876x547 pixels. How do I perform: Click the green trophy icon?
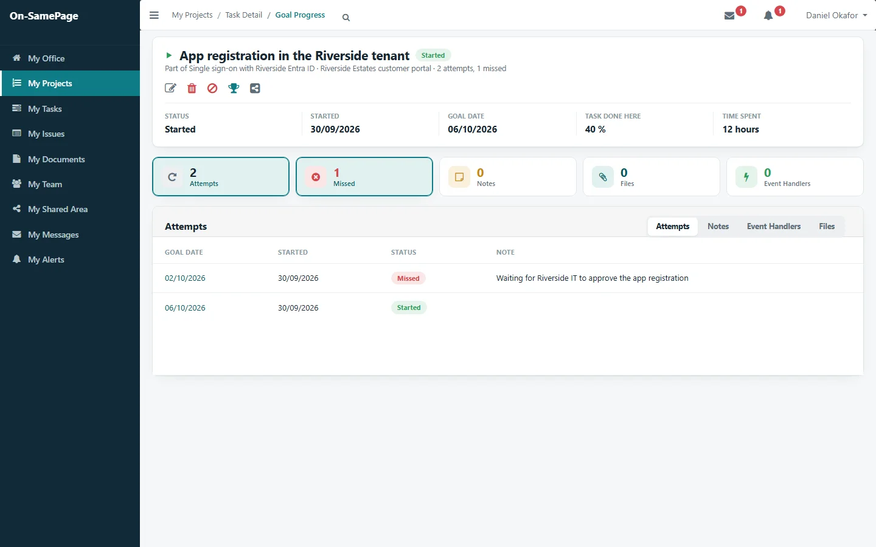(x=234, y=88)
